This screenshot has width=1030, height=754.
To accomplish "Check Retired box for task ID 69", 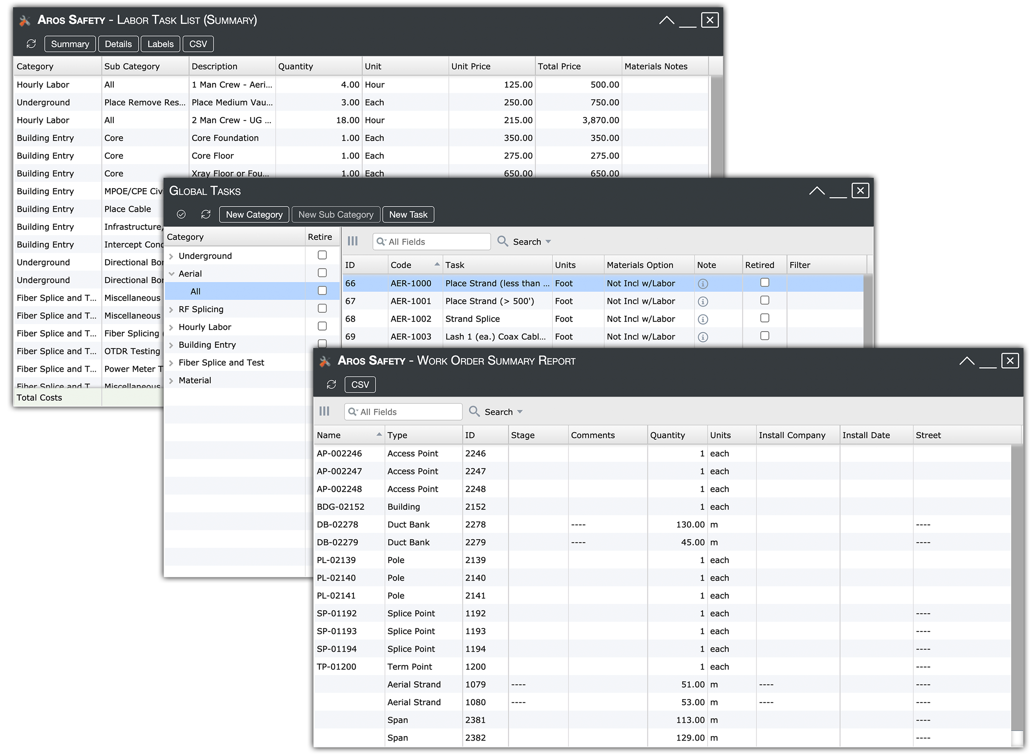I will [x=764, y=336].
